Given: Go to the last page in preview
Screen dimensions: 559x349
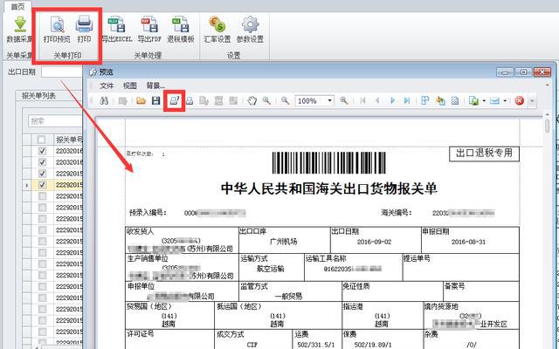Looking at the screenshot, I should 407,101.
